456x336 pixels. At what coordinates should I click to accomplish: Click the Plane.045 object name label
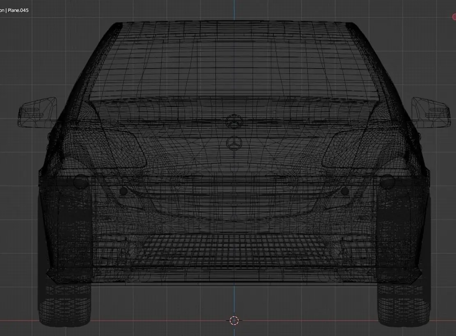18,10
